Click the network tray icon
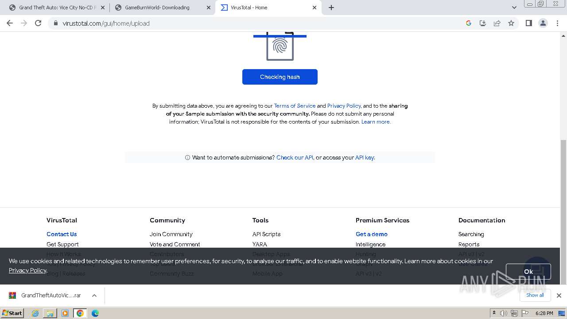This screenshot has width=567, height=319. [514, 313]
